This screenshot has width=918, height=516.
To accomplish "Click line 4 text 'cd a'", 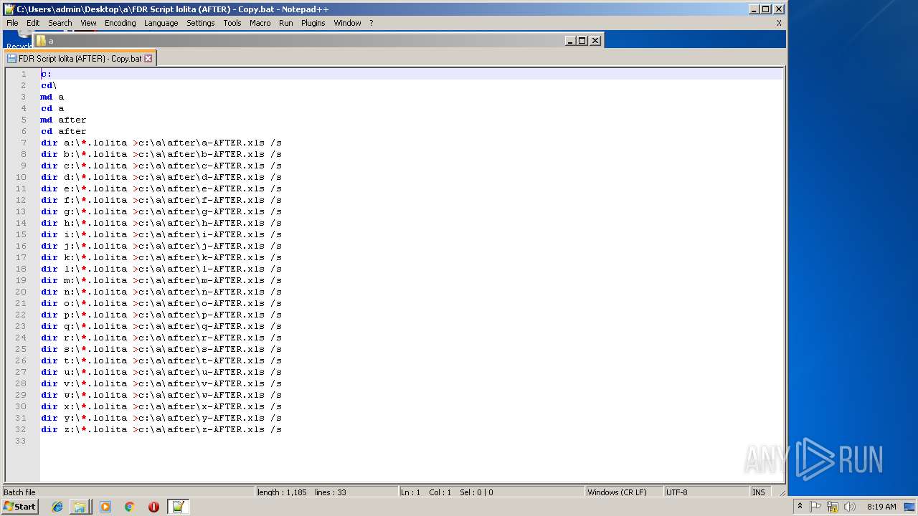I will (52, 108).
